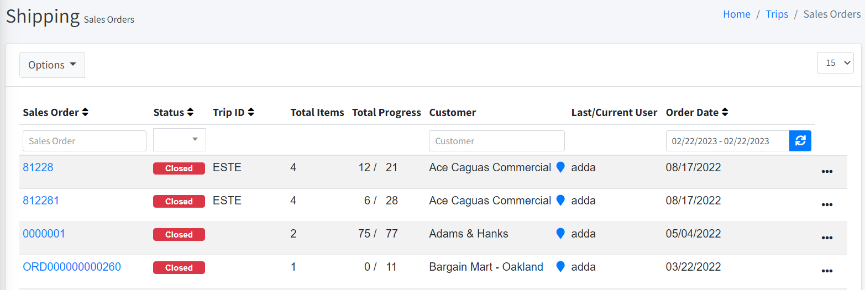Click location pin for Adams & Hanks

click(560, 234)
